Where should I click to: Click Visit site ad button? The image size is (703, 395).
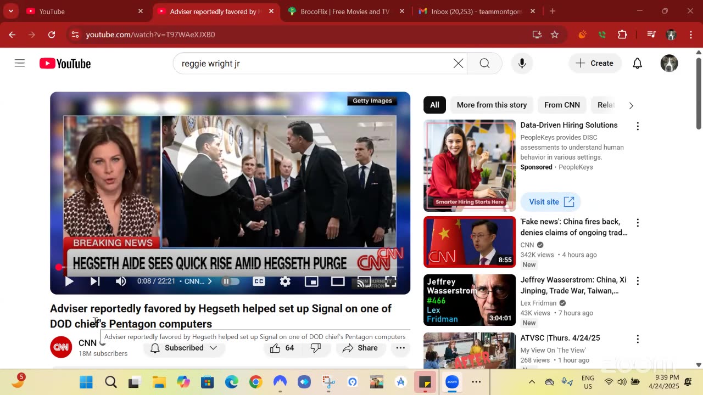click(551, 202)
